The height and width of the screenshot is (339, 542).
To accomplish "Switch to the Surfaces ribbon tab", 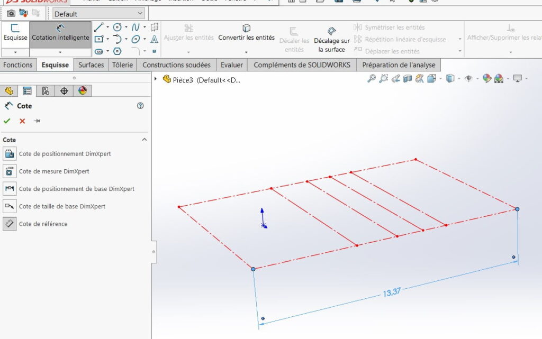I will 91,65.
